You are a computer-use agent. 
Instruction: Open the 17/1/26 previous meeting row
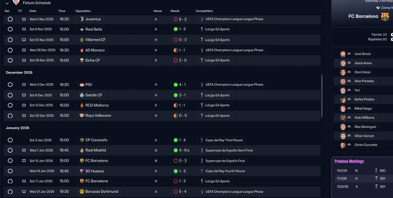pos(360,178)
